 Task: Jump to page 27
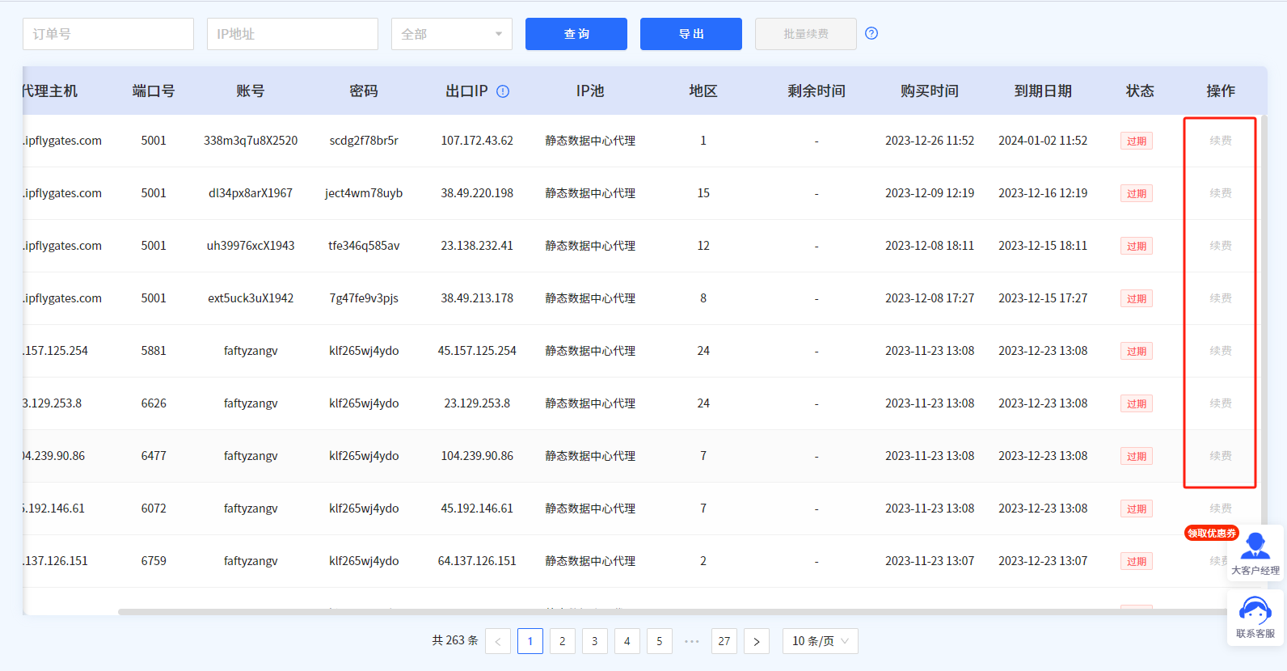pyautogui.click(x=724, y=641)
